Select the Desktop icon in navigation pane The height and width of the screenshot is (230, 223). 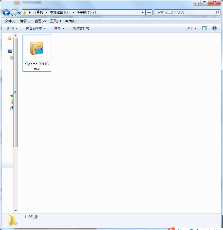(x=10, y=51)
